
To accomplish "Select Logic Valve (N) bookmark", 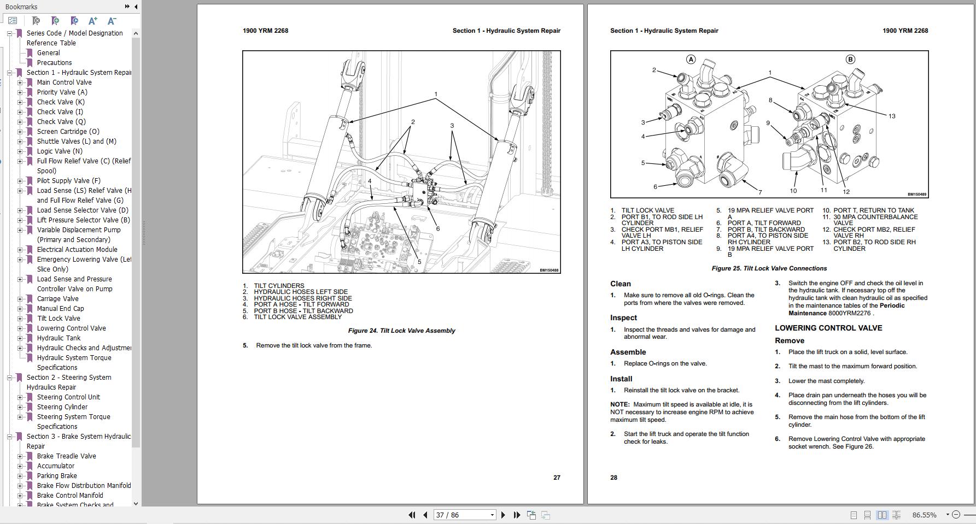I will pos(60,151).
